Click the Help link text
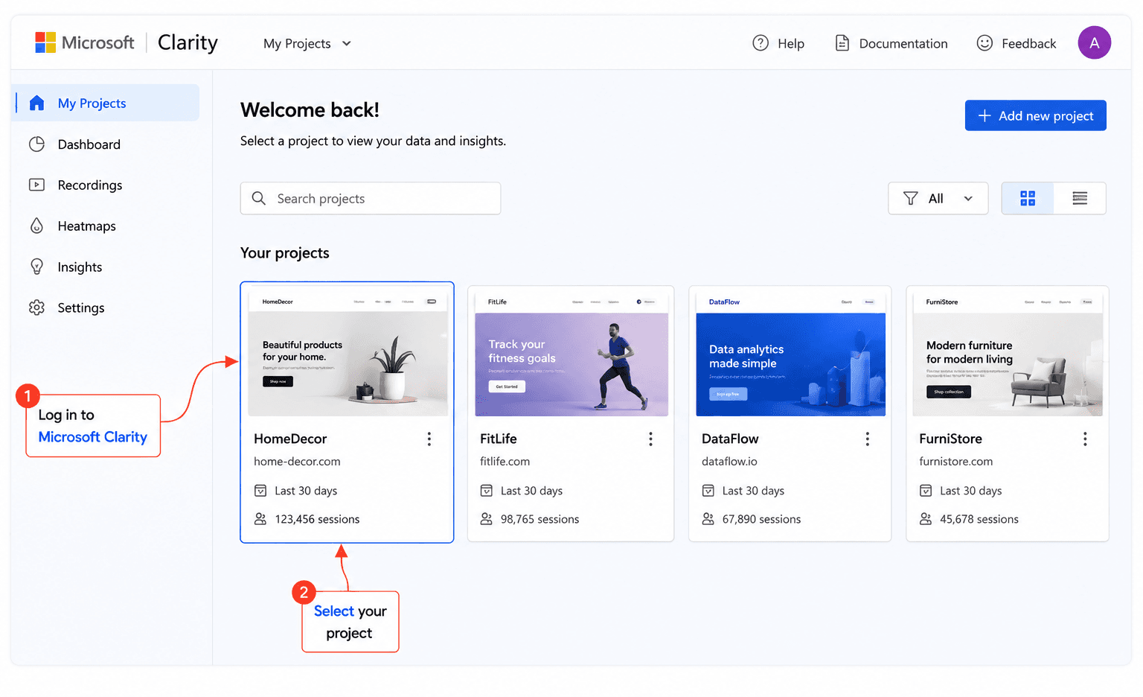Viewport: 1143px width, 697px height. coord(791,43)
